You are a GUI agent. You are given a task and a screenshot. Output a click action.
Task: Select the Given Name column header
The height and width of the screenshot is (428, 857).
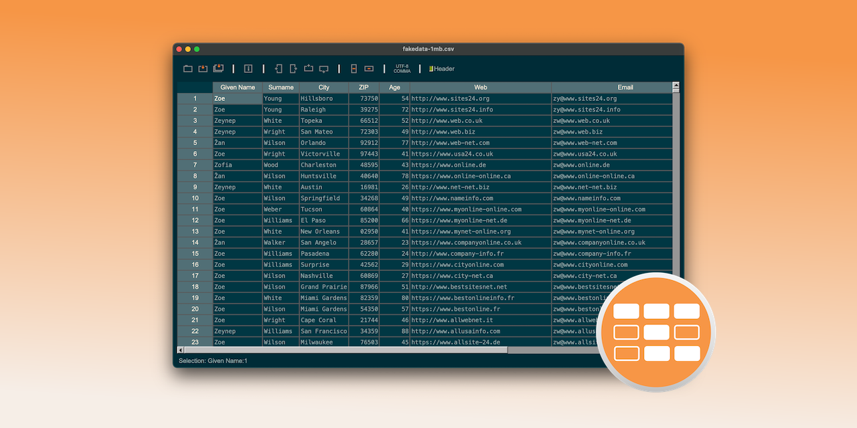[238, 88]
